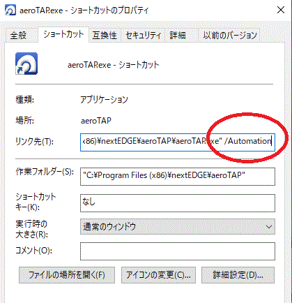Click ファイルの場所を開く button
The image size is (292, 303).
[x=67, y=275]
